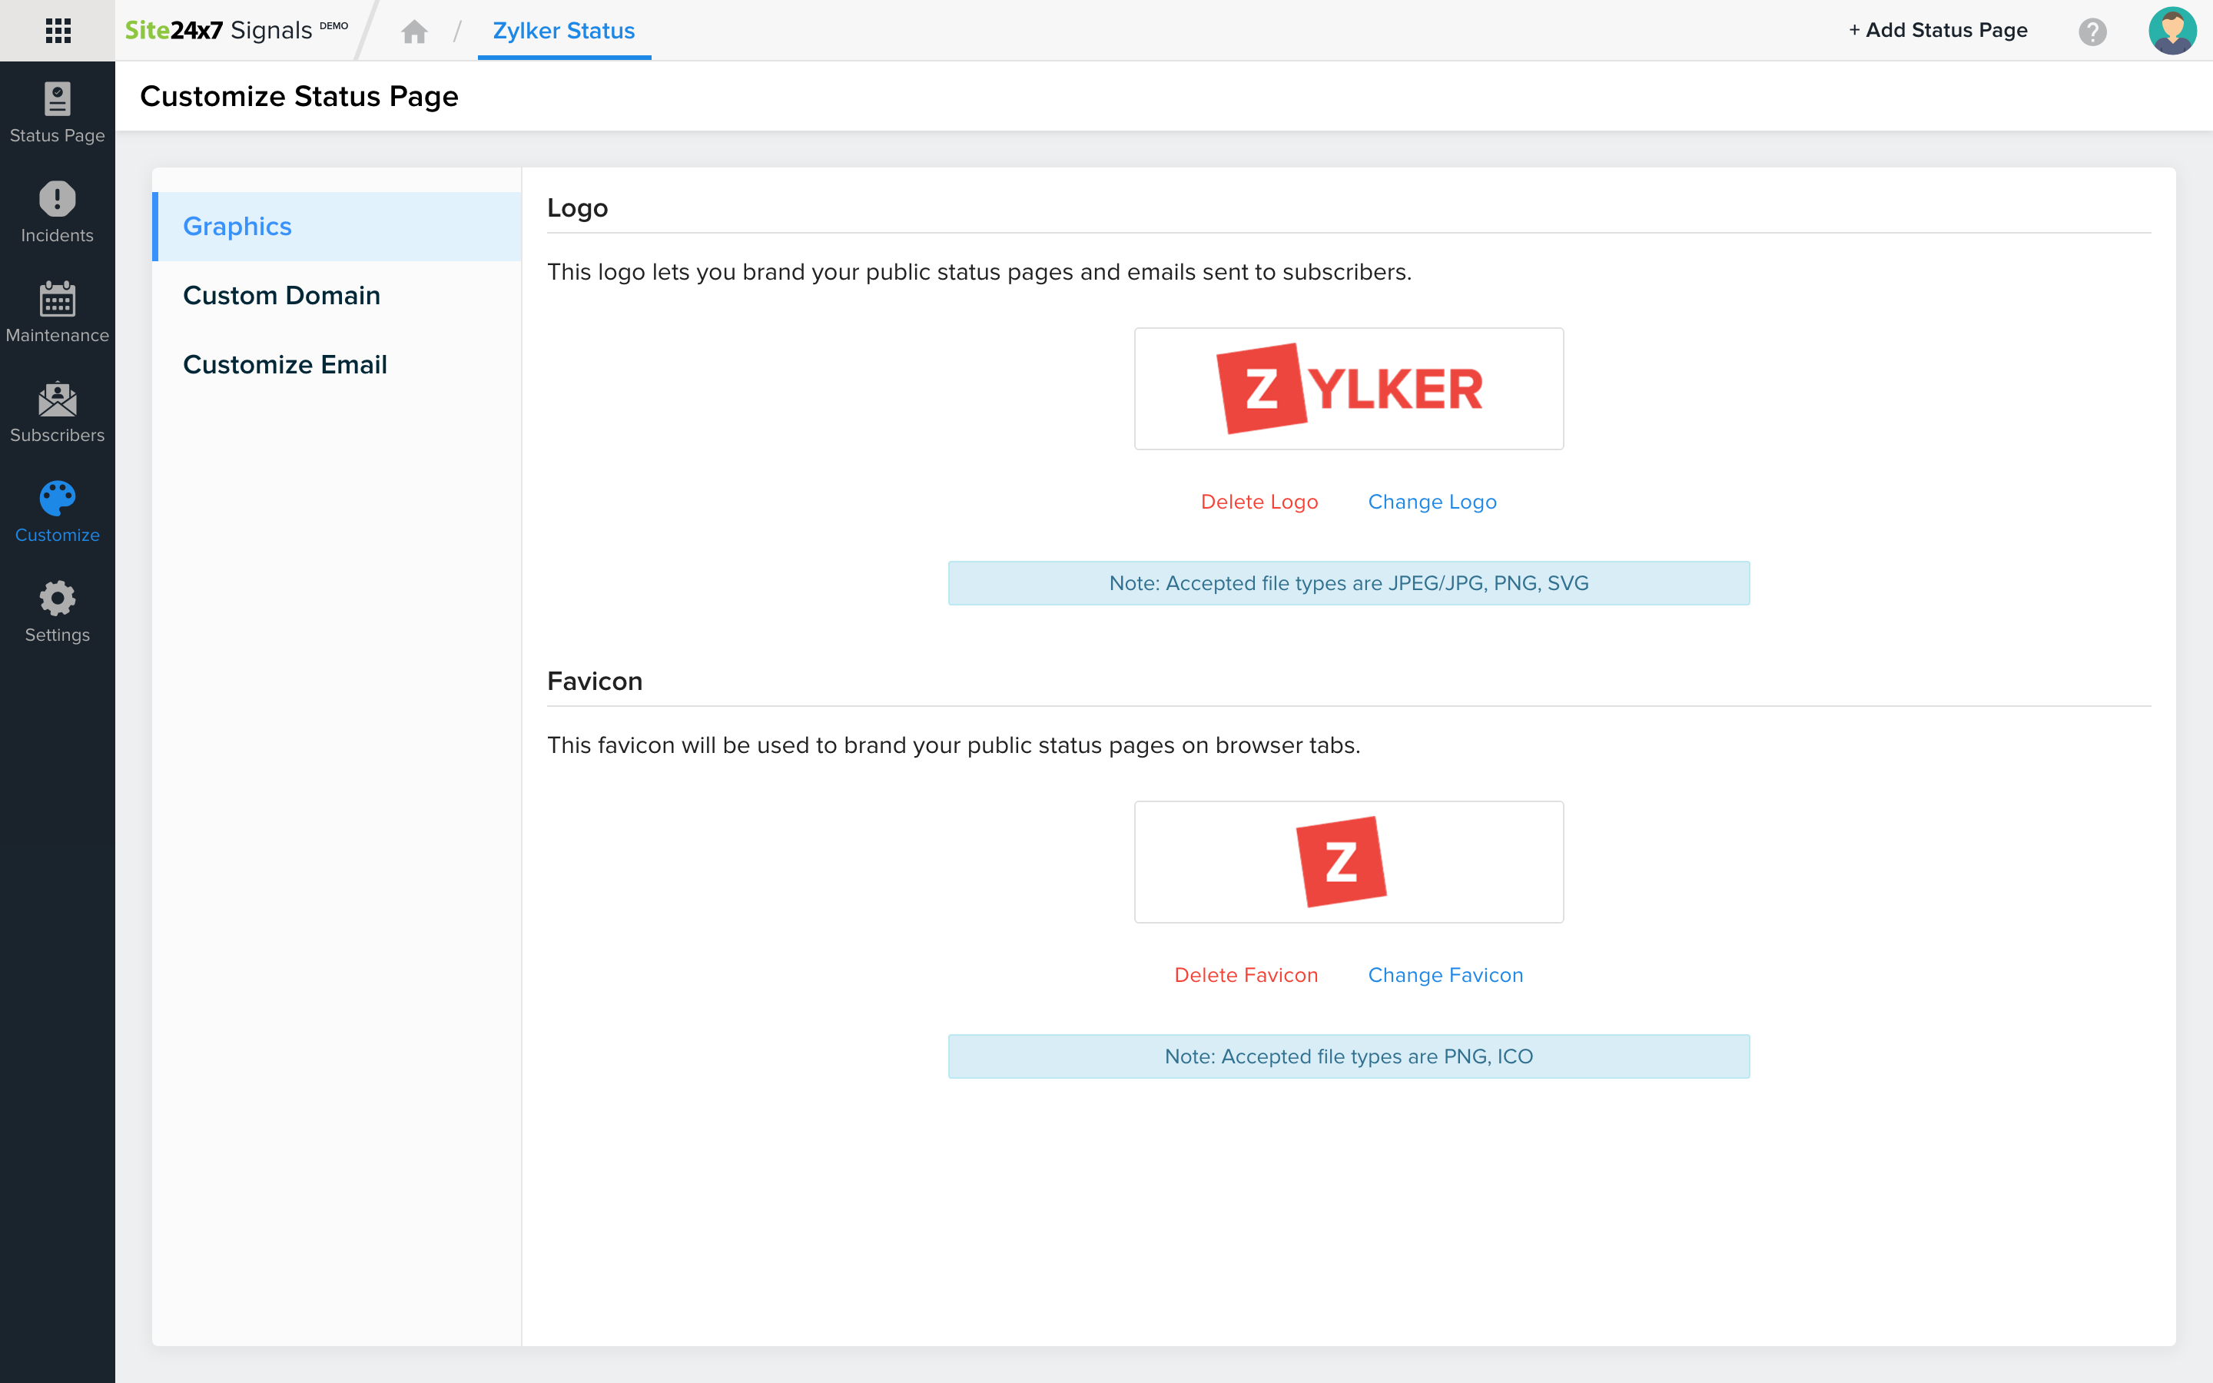Click the Delete Favicon link
This screenshot has width=2213, height=1383.
coord(1246,975)
